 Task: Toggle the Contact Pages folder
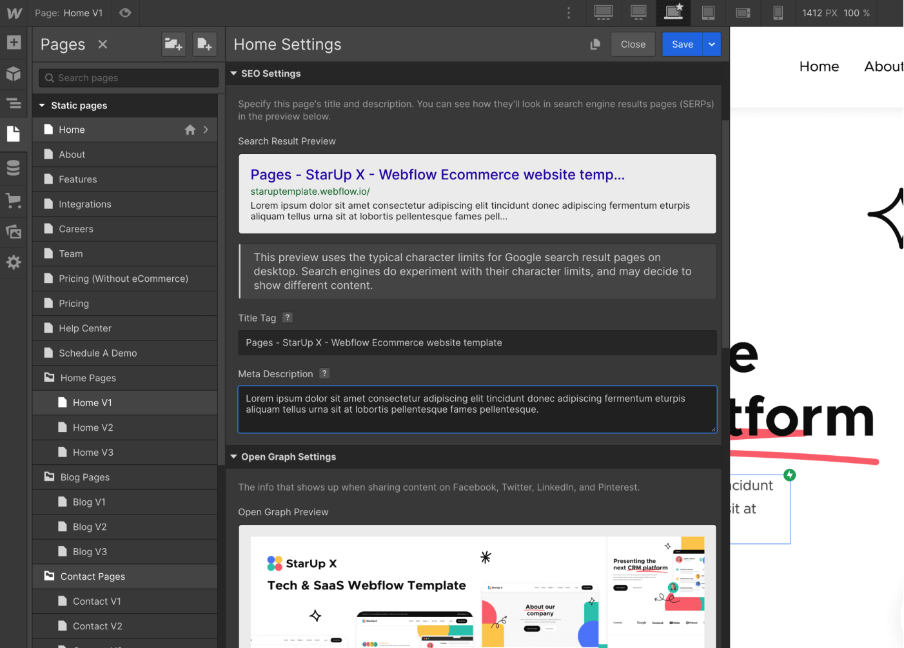tap(125, 576)
